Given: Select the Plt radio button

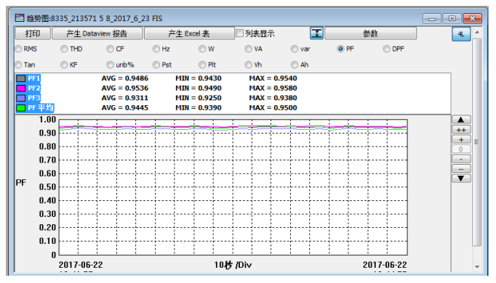Looking at the screenshot, I should tap(202, 65).
